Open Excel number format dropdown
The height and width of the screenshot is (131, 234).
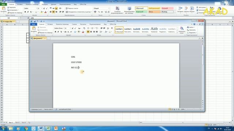tap(109, 8)
